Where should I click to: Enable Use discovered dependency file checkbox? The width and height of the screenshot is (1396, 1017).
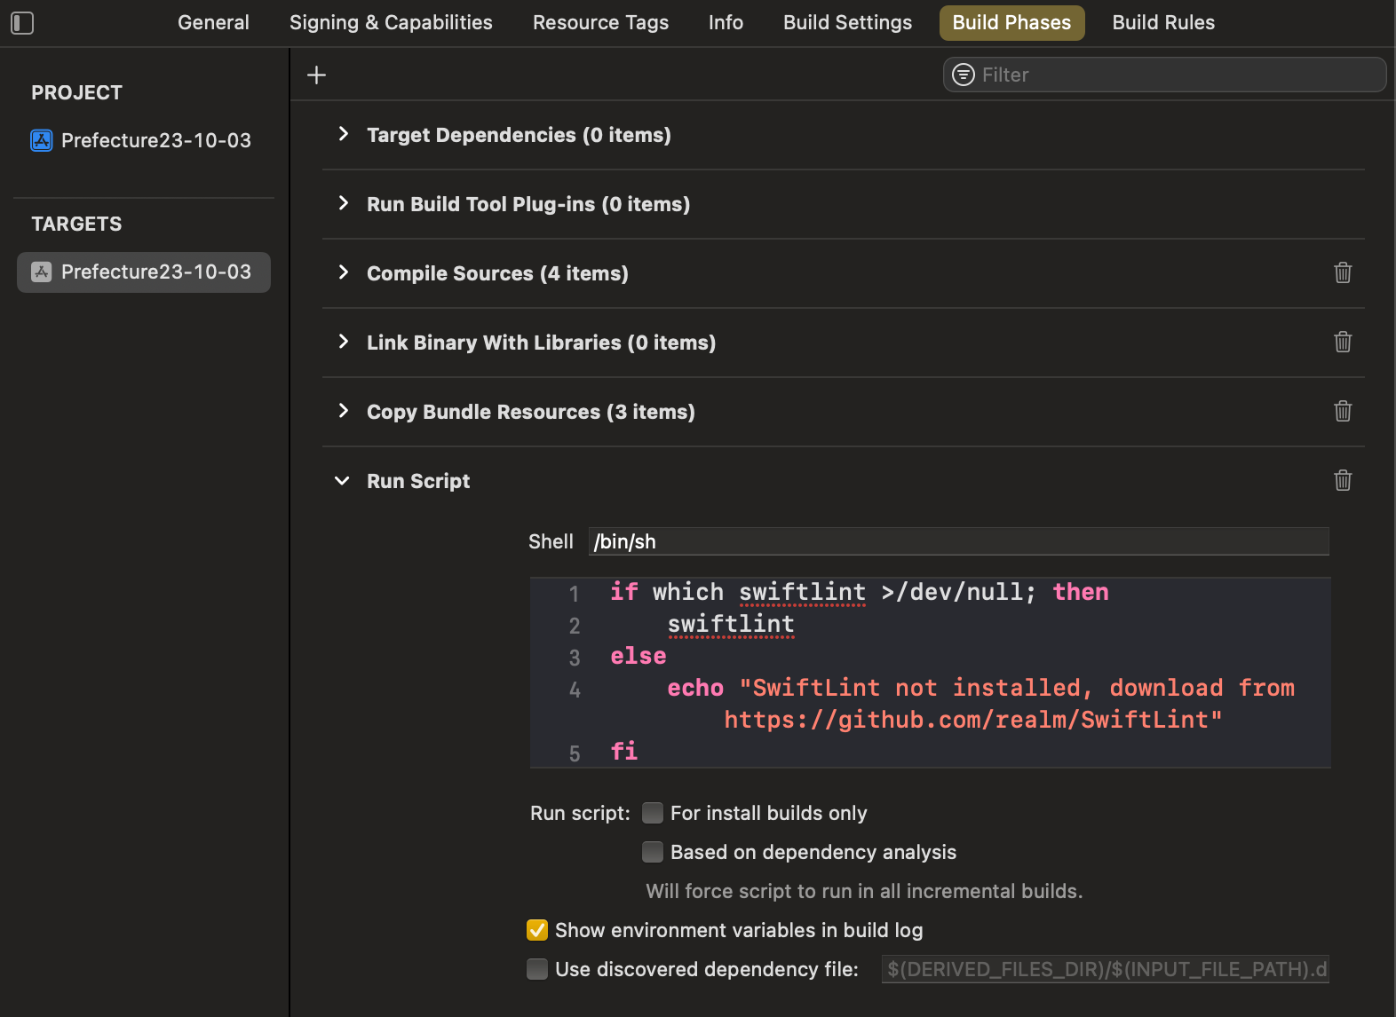(537, 970)
